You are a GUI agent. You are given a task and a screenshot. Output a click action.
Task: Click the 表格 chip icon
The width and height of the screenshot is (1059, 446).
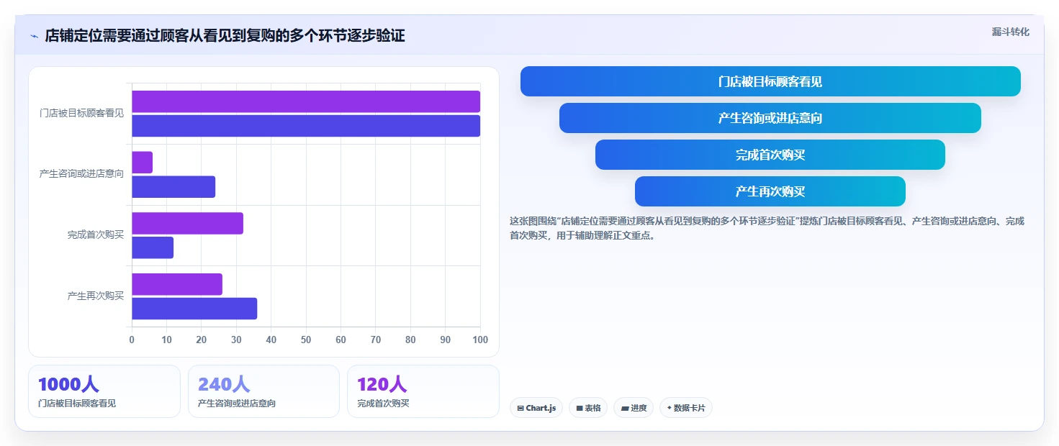579,408
